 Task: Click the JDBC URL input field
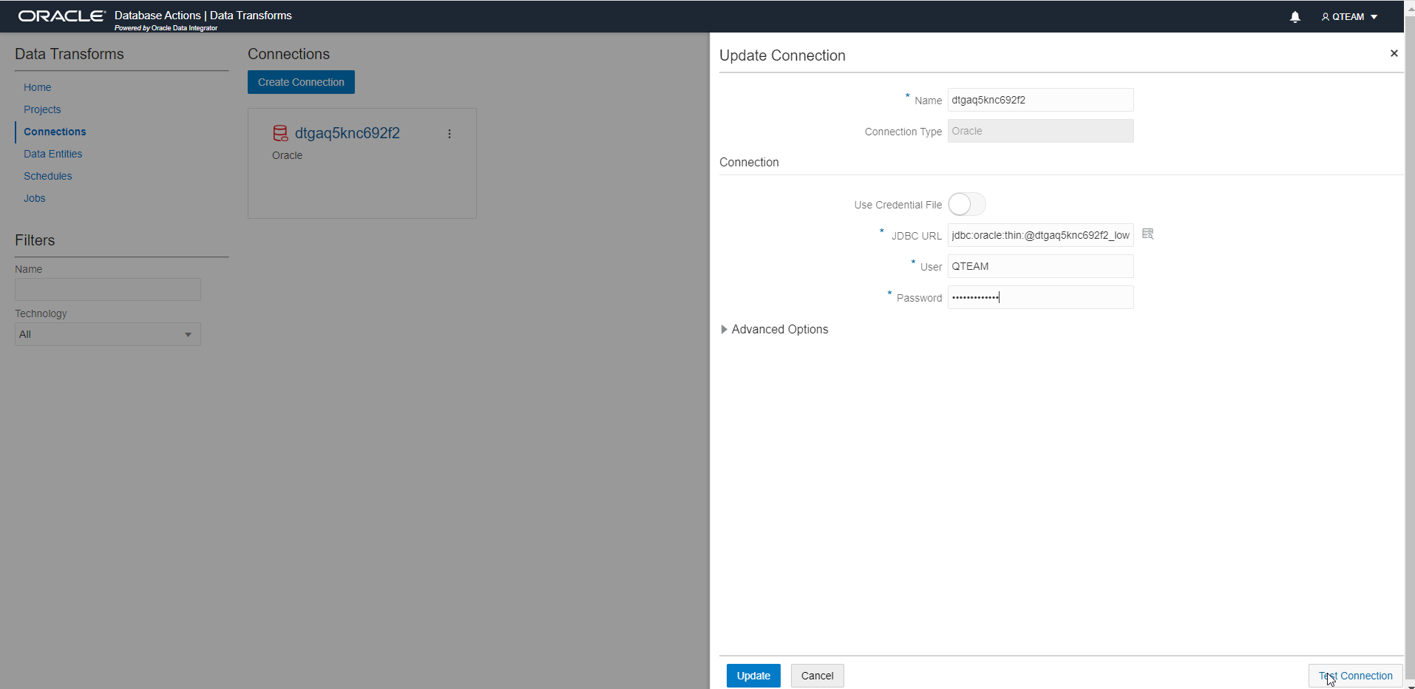[x=1040, y=235]
